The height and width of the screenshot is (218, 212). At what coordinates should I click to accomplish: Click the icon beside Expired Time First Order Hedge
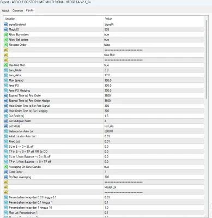click(x=6, y=101)
